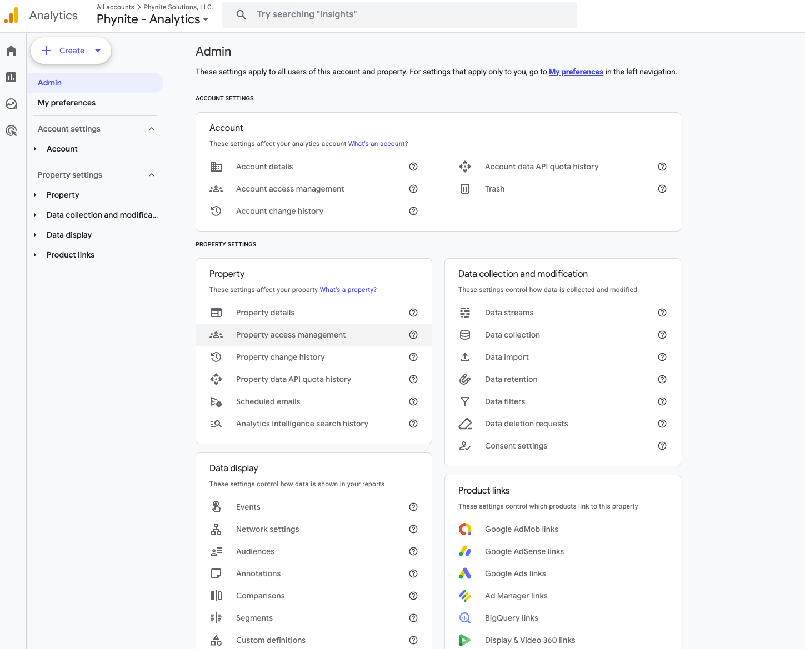Click the Google Ads logo icon
Image resolution: width=805 pixels, height=649 pixels.
point(465,573)
